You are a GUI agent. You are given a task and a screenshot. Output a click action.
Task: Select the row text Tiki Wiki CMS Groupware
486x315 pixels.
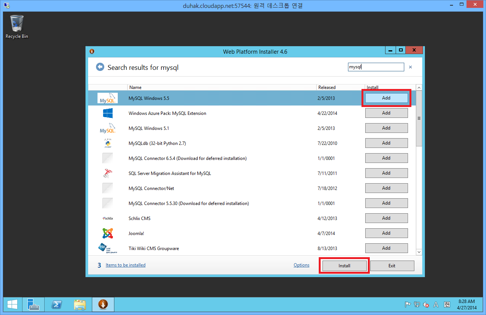[154, 249]
